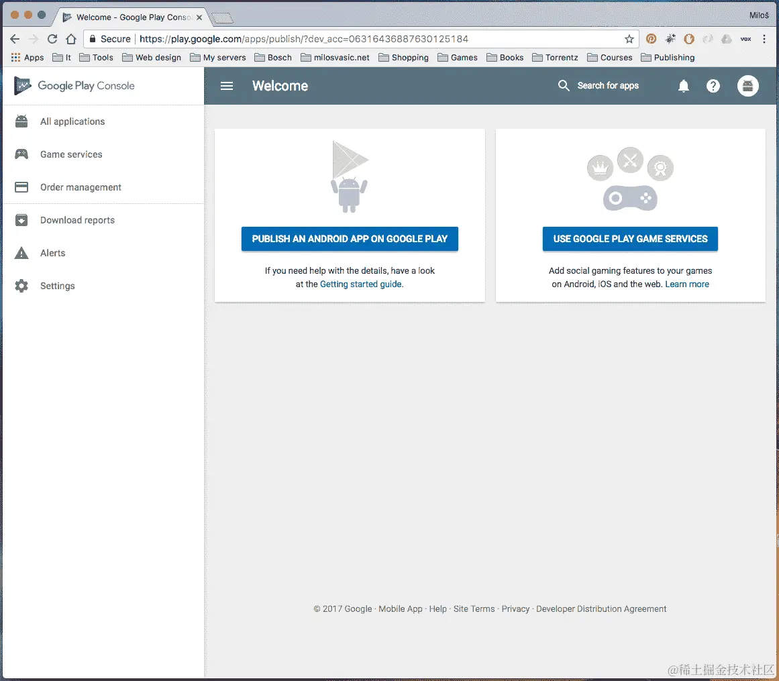Screen dimensions: 779x681
Task: Click the browser home icon
Action: point(71,39)
